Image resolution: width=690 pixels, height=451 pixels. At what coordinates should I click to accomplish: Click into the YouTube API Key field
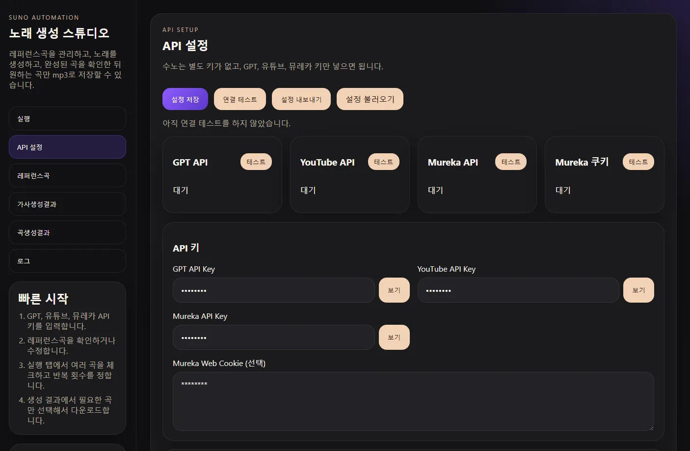pyautogui.click(x=518, y=290)
